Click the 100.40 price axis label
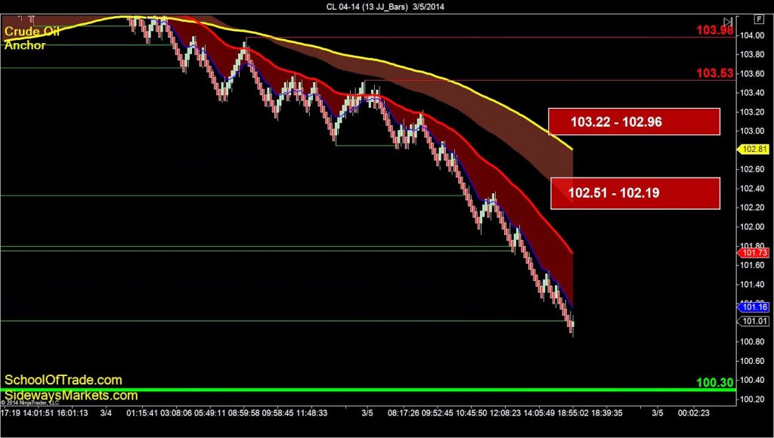This screenshot has width=774, height=438. click(x=751, y=380)
